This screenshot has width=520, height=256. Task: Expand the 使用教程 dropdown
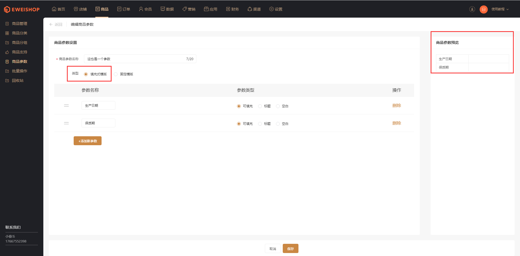[x=500, y=9]
